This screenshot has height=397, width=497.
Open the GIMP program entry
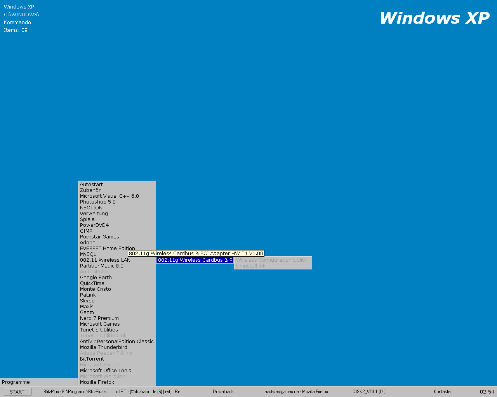point(86,231)
